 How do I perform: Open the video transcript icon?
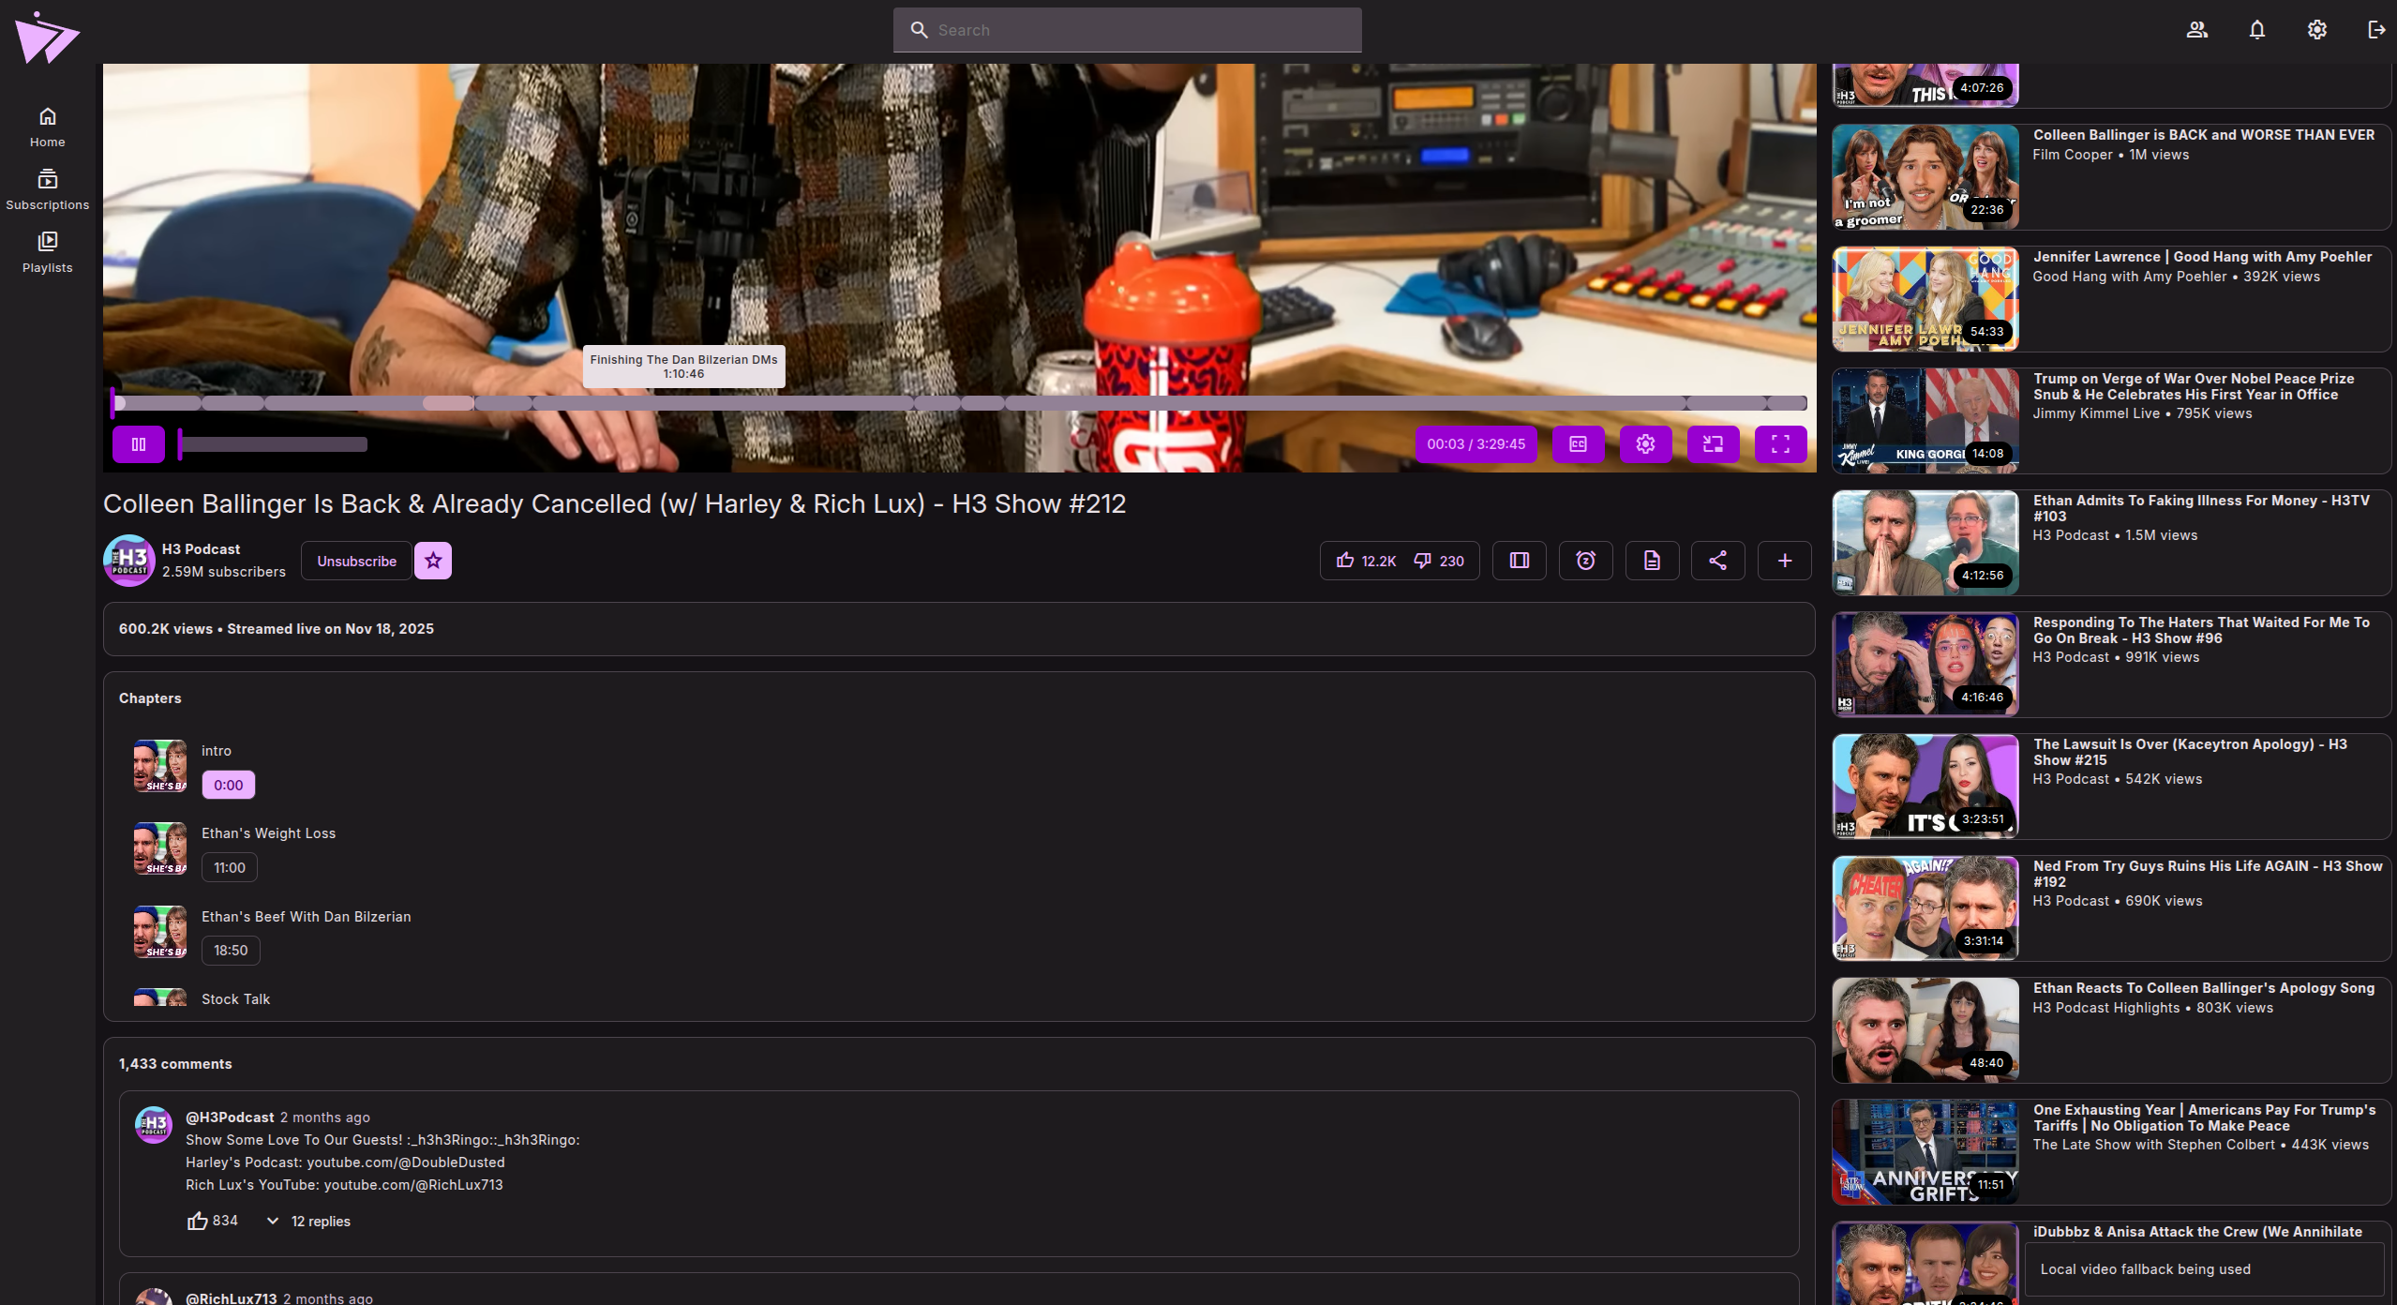[1652, 561]
